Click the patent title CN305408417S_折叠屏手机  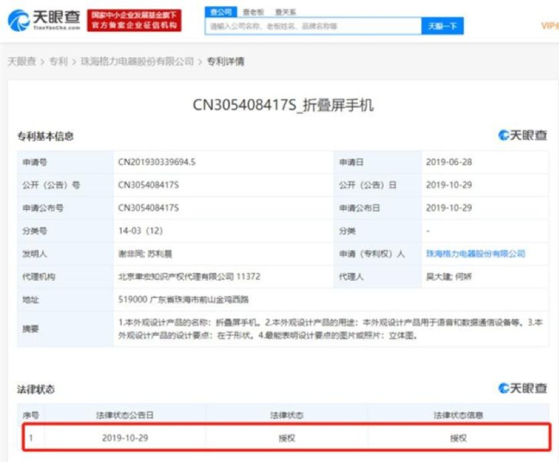[x=283, y=105]
